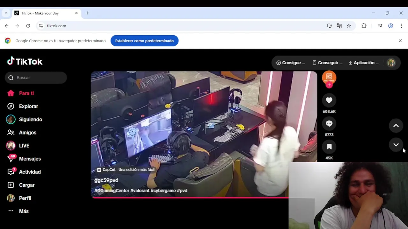Image resolution: width=408 pixels, height=229 pixels.
Task: Like the video with heart icon
Action: (x=329, y=100)
